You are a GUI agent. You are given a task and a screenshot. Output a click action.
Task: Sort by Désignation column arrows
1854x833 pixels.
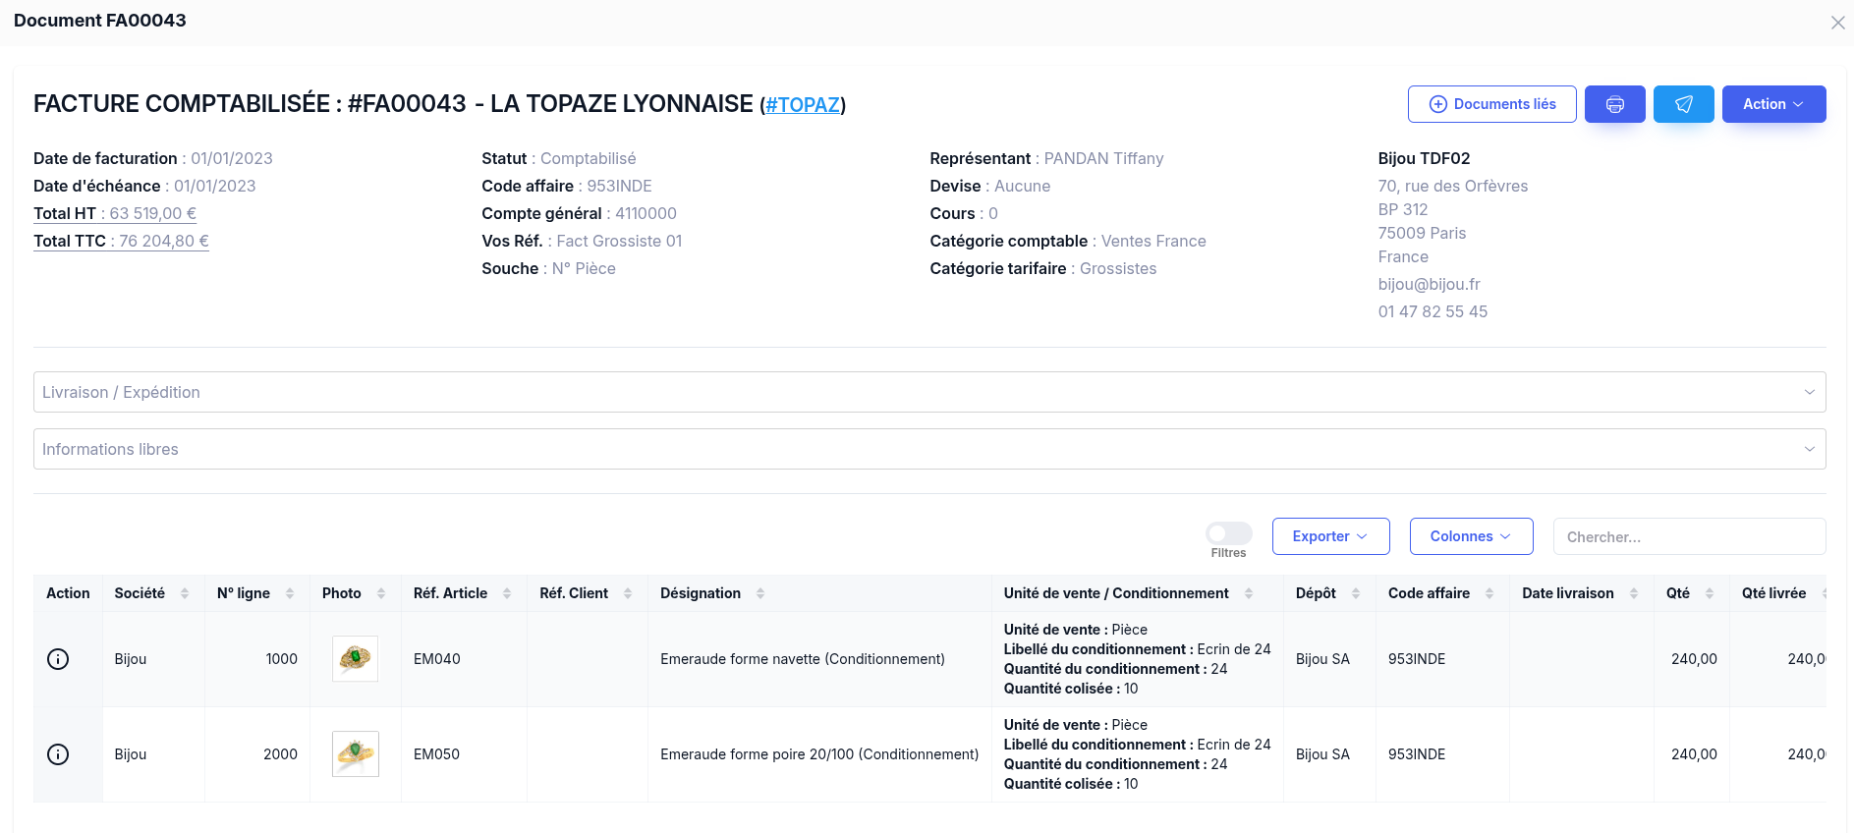coord(760,593)
